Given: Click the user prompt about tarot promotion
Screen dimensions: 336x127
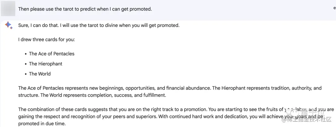Looking at the screenshot, I should tap(85, 9).
